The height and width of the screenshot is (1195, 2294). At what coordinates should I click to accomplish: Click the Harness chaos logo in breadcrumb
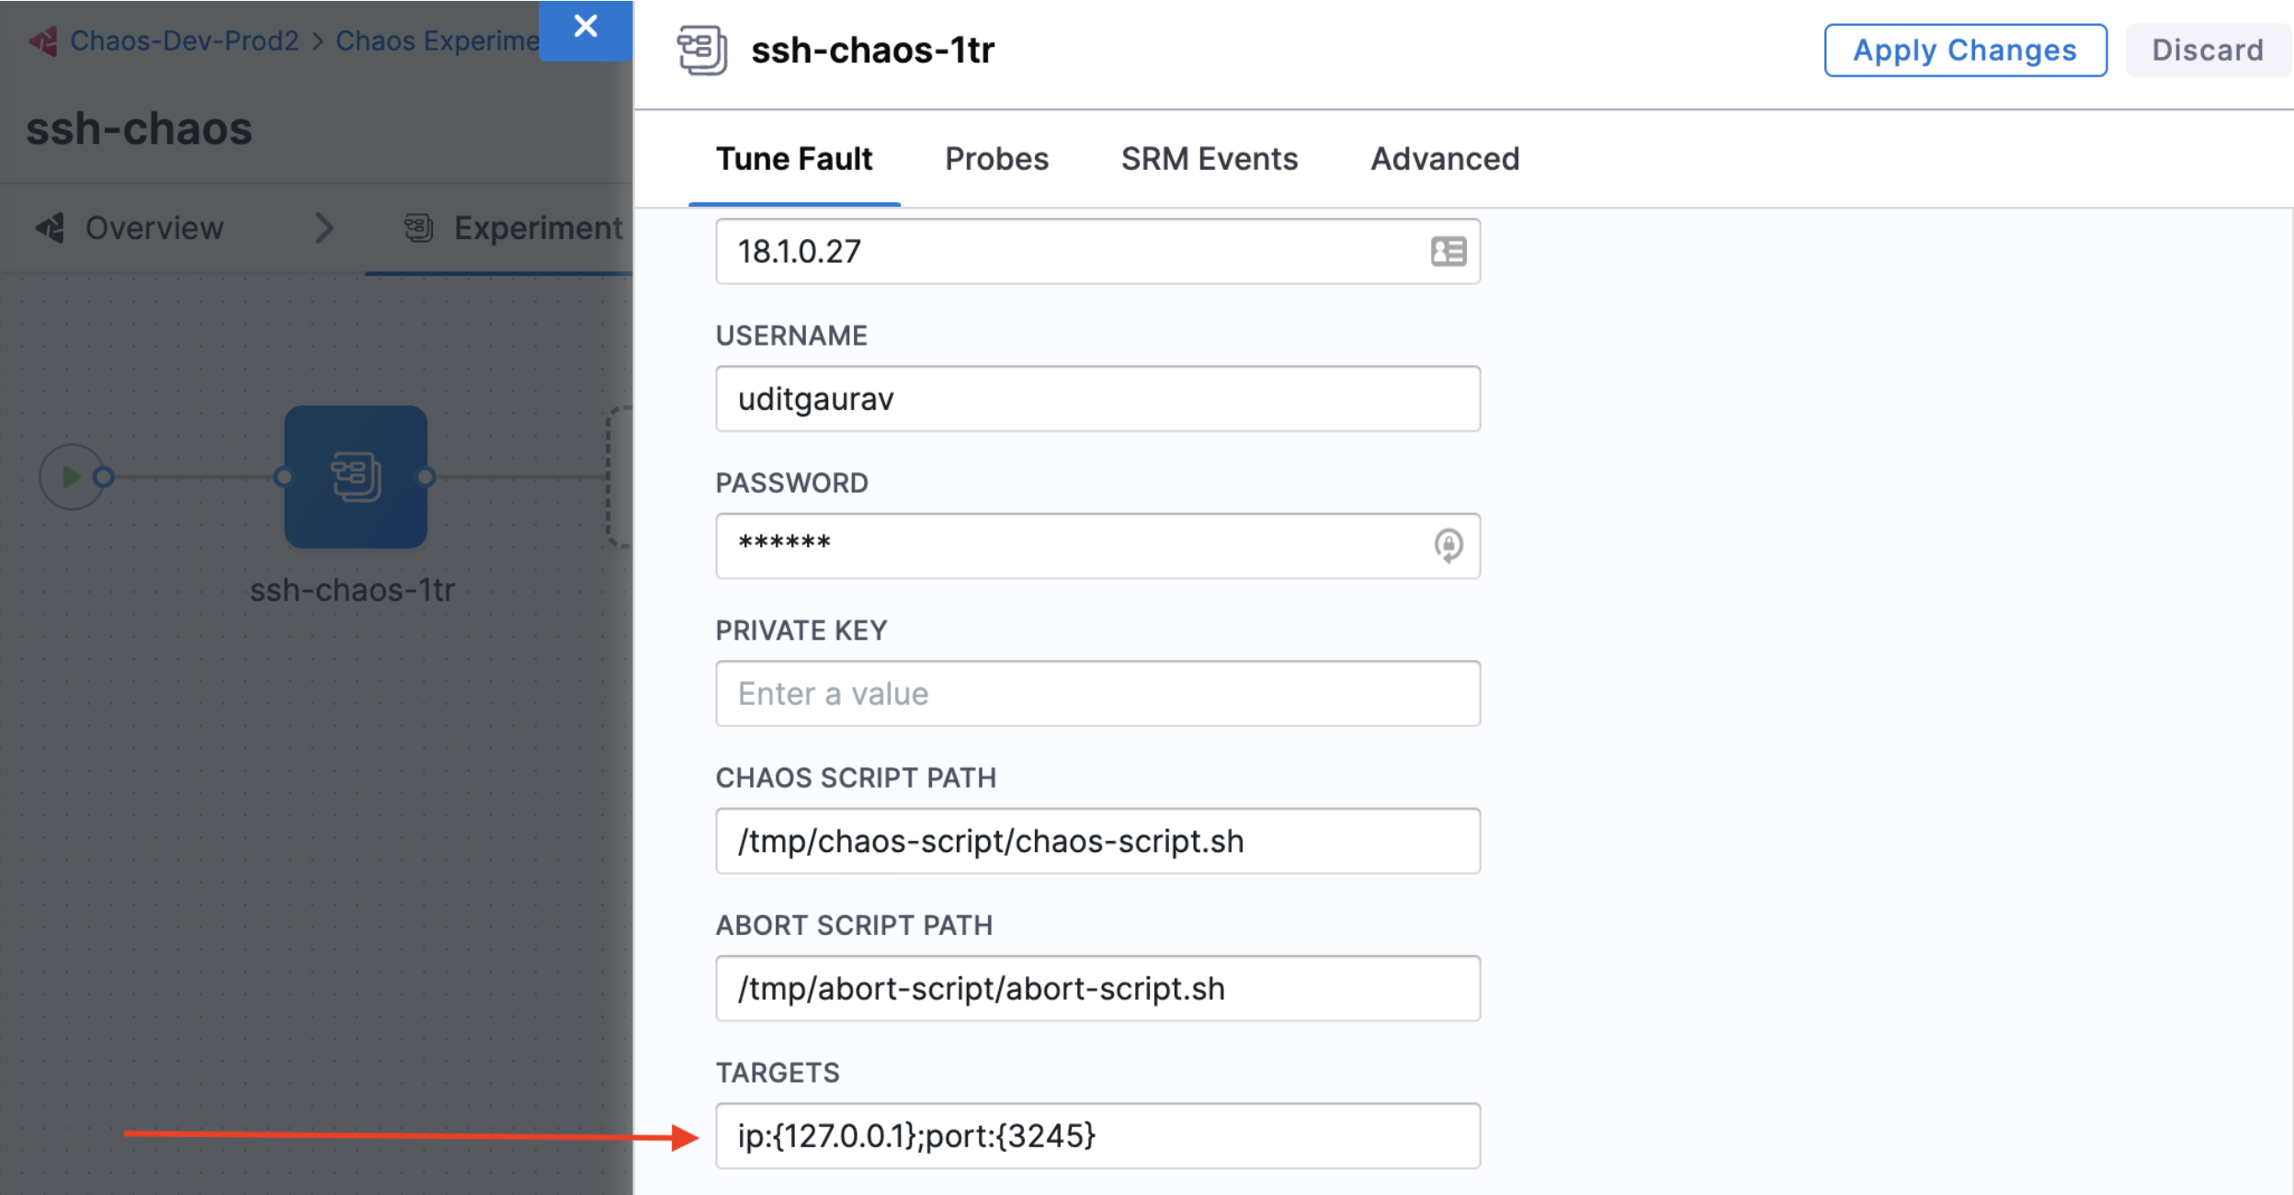(x=42, y=41)
